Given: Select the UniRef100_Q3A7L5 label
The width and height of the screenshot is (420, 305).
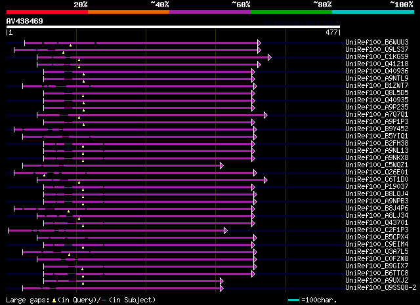Looking at the screenshot, I should point(377,252).
